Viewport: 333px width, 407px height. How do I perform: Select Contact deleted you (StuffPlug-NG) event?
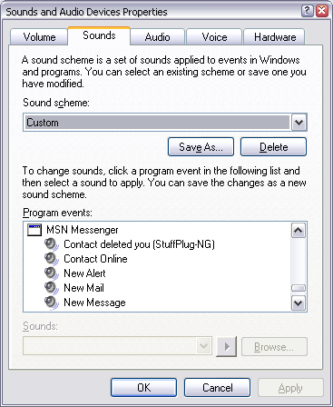139,244
